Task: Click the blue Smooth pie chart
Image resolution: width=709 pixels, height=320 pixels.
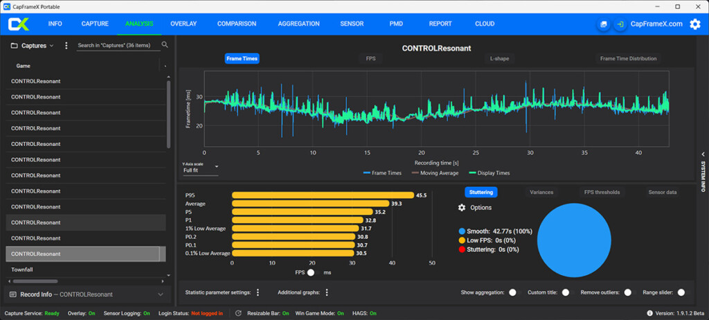Action: point(574,240)
